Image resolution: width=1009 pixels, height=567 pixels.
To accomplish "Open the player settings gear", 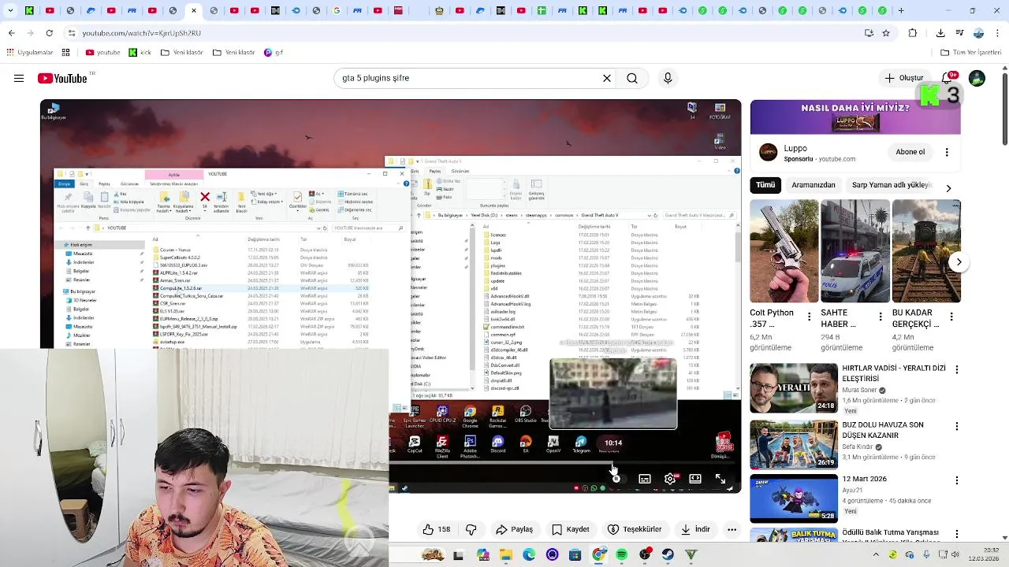I will (670, 479).
